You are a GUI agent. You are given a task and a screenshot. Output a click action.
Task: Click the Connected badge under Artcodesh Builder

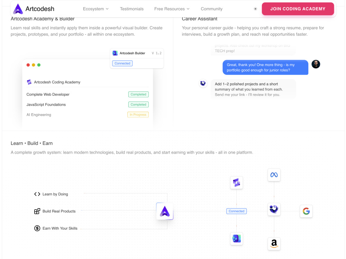coord(122,63)
